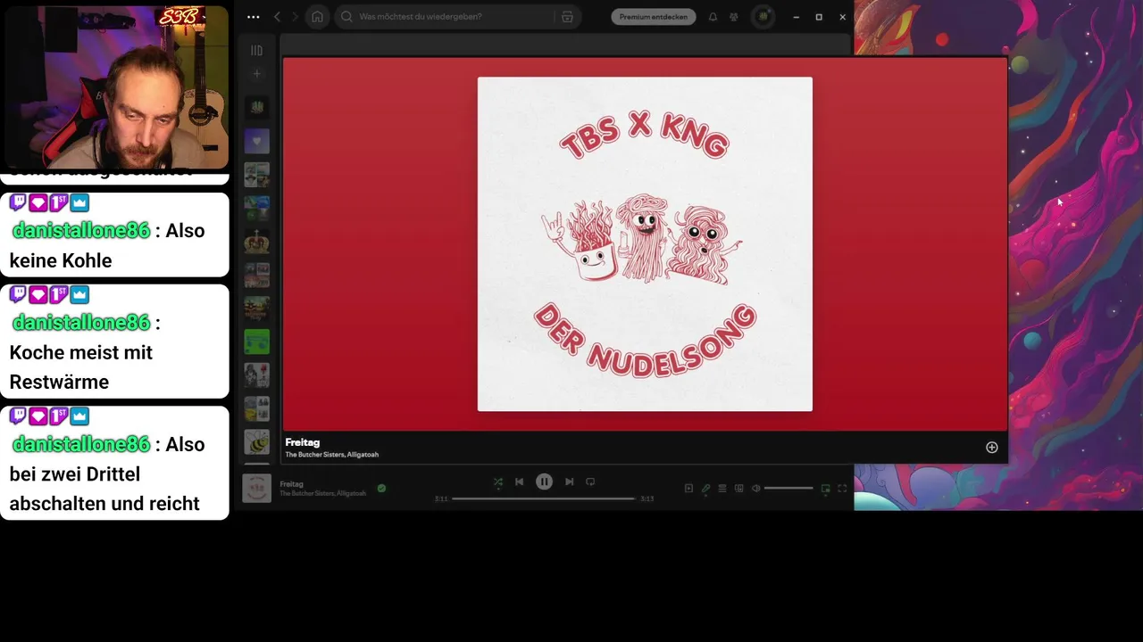This screenshot has height=642, width=1143.
Task: Add song via plus circle icon
Action: [991, 448]
